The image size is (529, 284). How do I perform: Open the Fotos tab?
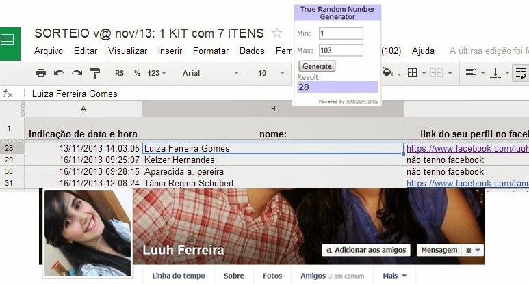[272, 276]
